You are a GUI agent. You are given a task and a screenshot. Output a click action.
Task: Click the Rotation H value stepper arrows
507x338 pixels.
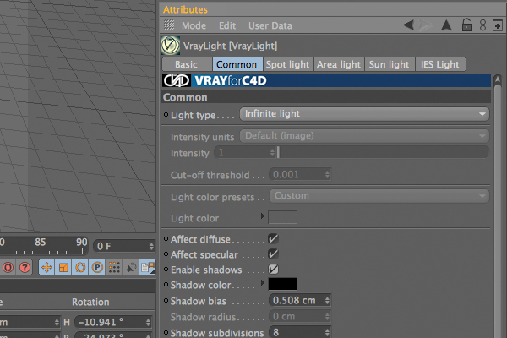[148, 322]
